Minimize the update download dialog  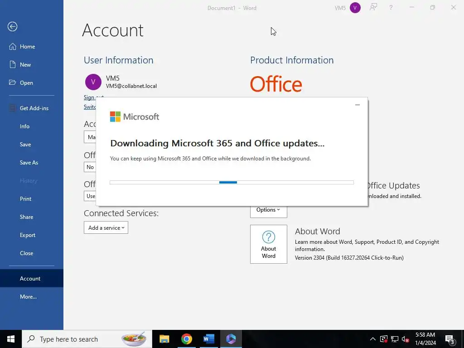tap(358, 105)
